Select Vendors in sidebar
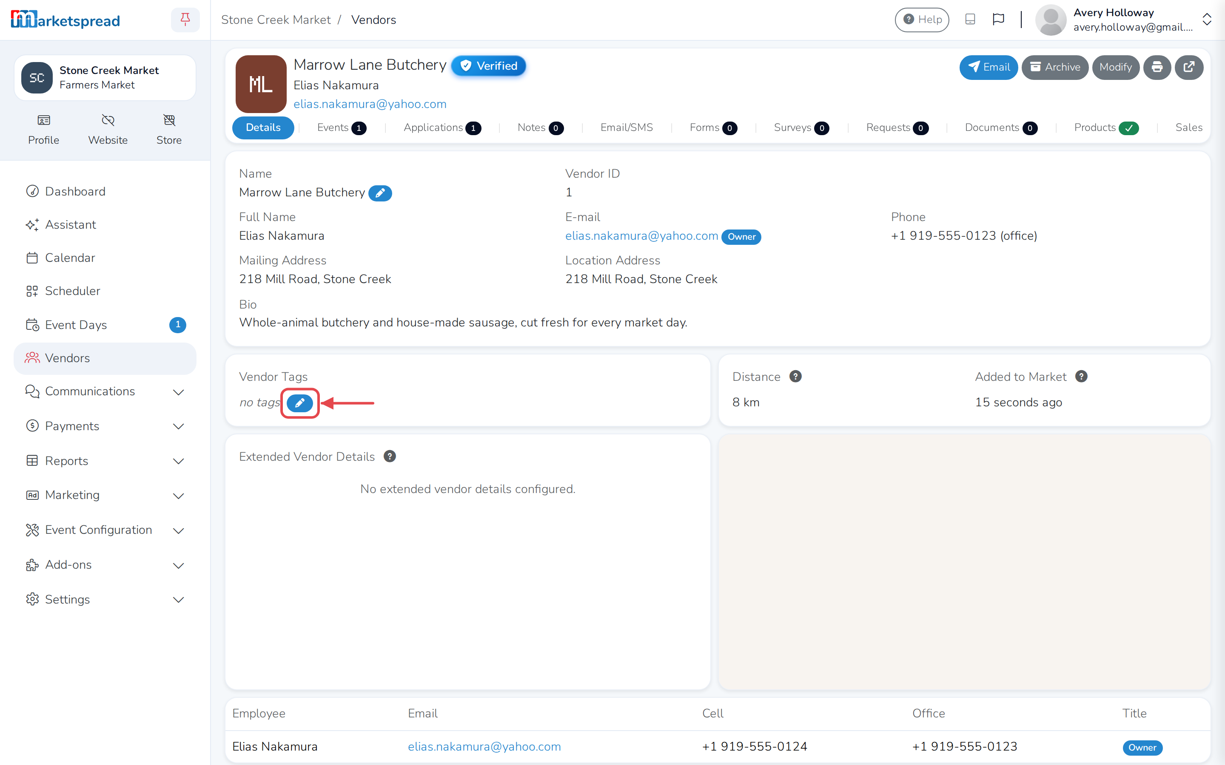1225x765 pixels. point(105,358)
